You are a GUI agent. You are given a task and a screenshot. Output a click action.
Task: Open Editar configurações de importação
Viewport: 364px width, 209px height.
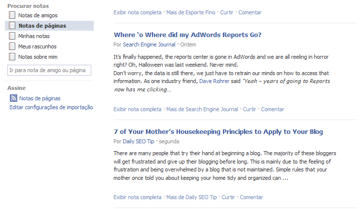tap(51, 107)
